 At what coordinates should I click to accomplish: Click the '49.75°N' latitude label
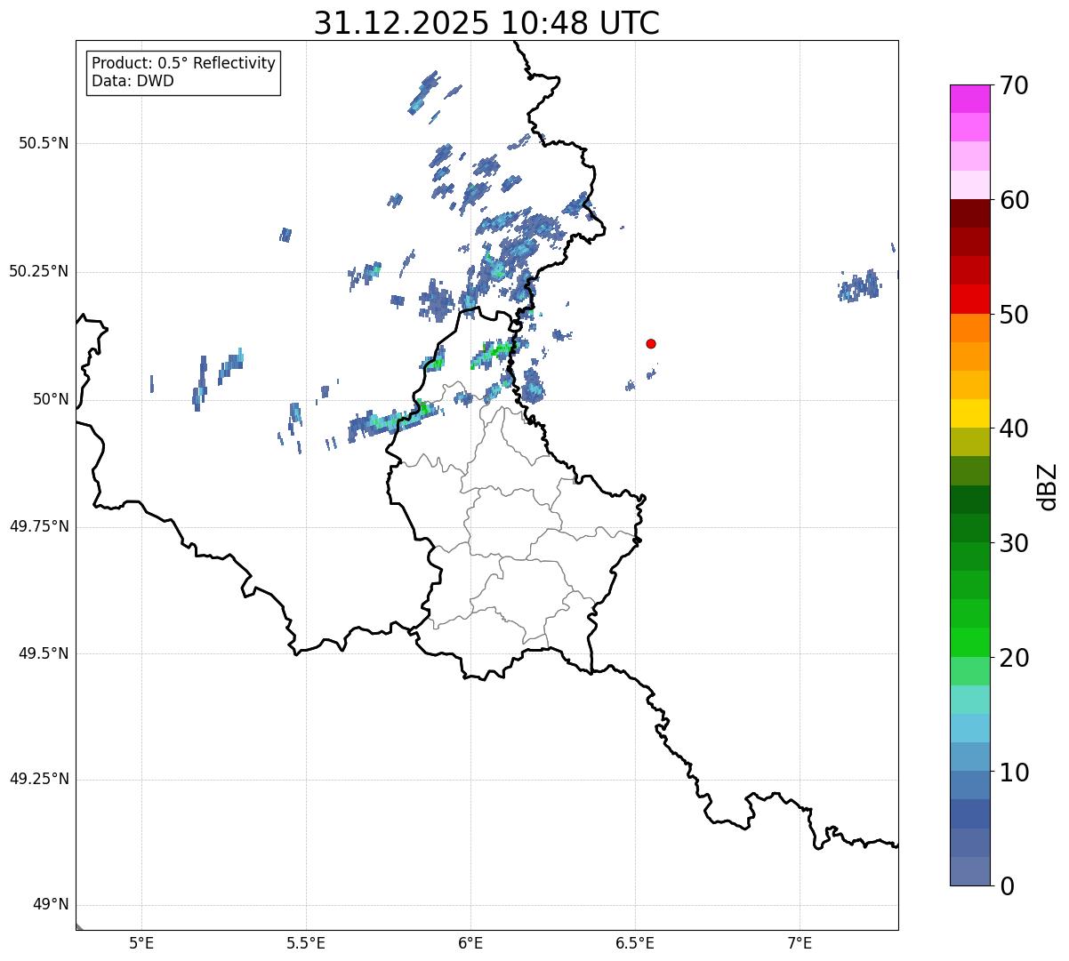pyautogui.click(x=39, y=526)
